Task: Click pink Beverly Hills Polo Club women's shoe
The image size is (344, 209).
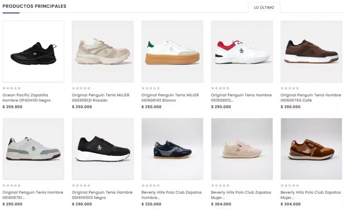Action: click(x=242, y=149)
